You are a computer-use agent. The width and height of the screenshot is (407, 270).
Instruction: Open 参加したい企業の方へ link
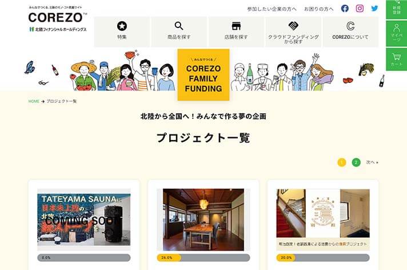tap(272, 9)
